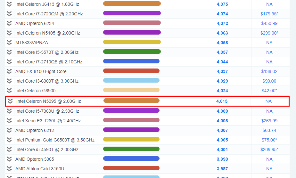Open the $42.00* price link
This screenshot has height=178, width=296.
pyautogui.click(x=269, y=91)
